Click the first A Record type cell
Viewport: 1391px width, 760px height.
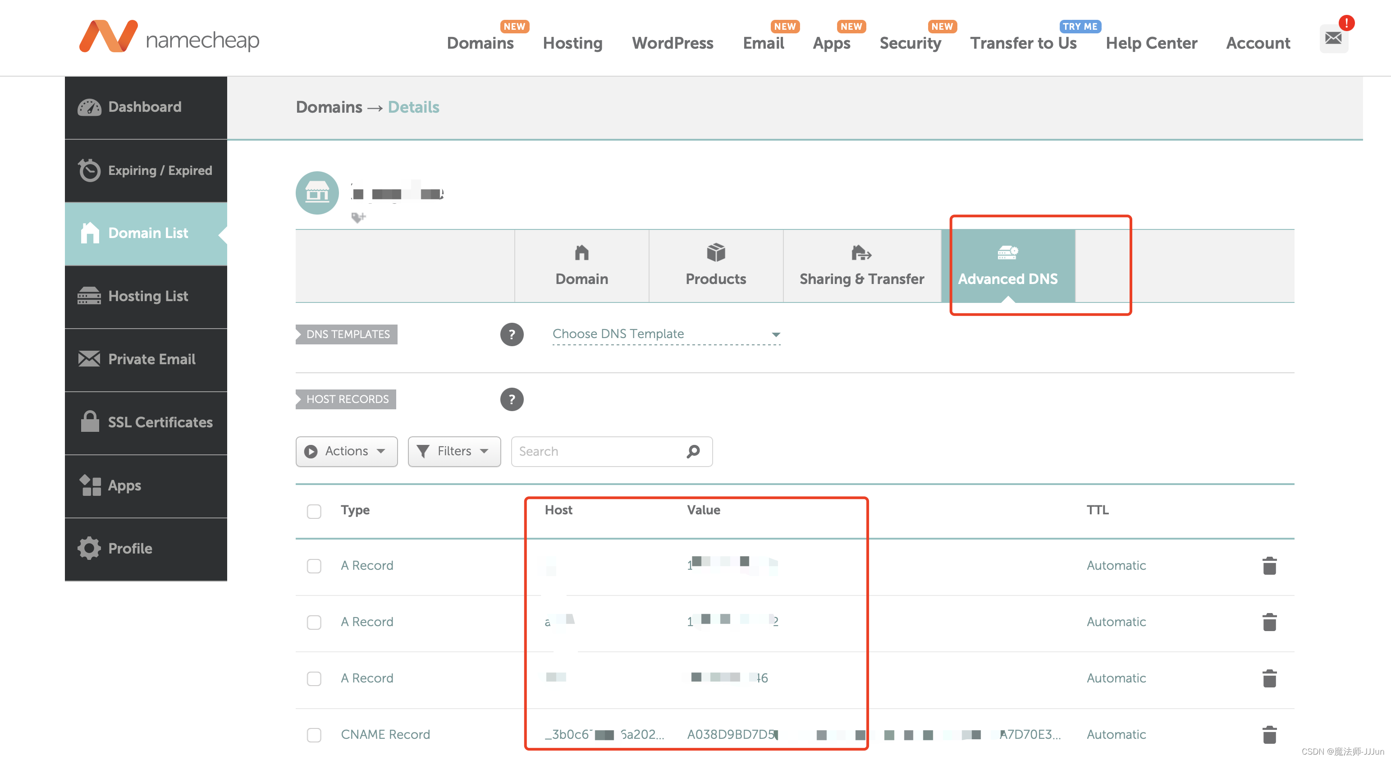tap(367, 566)
